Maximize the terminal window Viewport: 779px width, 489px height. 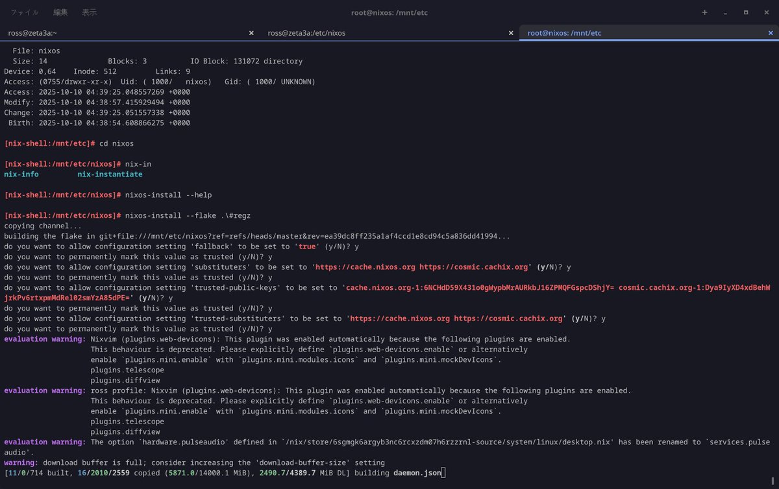pos(746,12)
